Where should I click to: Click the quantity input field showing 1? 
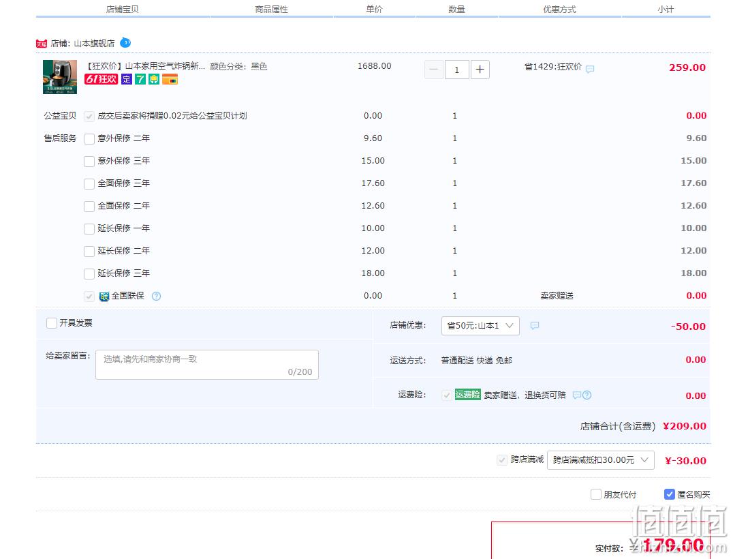click(x=456, y=70)
